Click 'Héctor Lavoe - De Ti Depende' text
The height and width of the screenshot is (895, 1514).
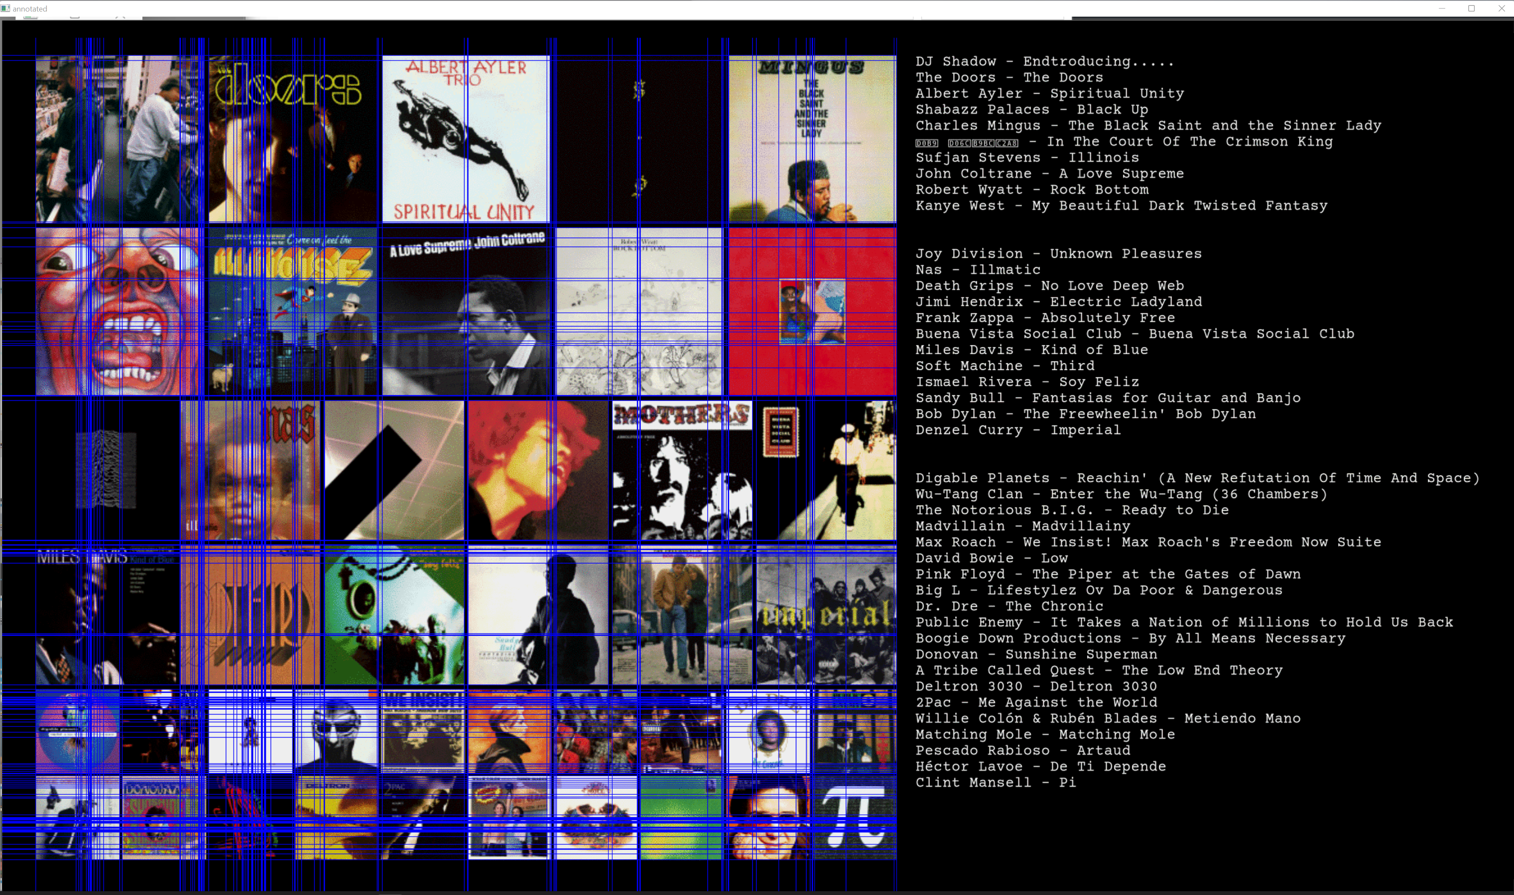tap(1041, 767)
